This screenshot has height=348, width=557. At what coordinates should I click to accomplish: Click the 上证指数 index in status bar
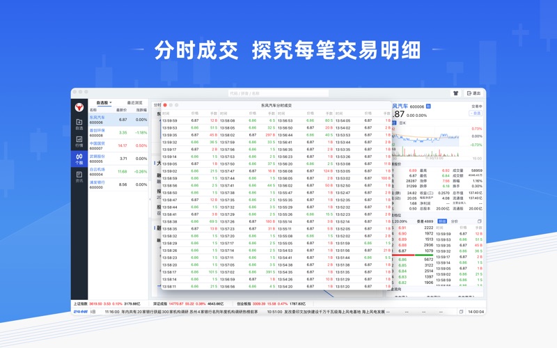click(x=107, y=304)
